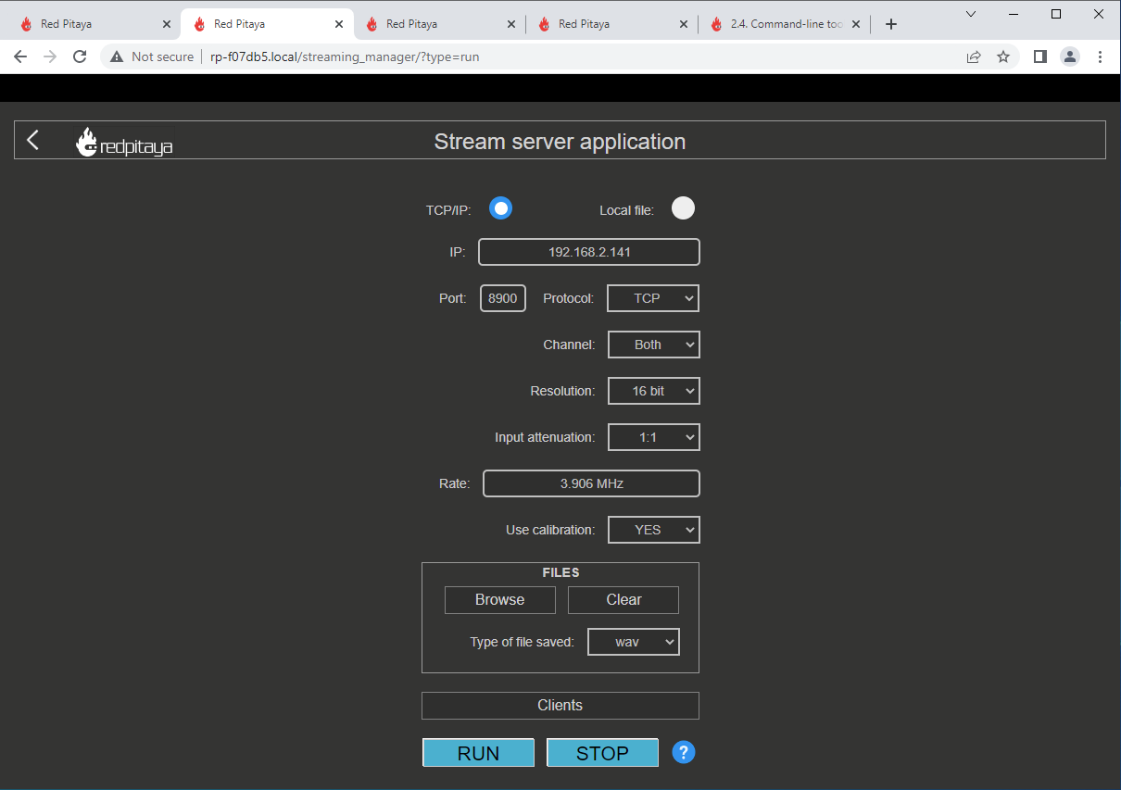Select the Local file radio button

(x=683, y=208)
